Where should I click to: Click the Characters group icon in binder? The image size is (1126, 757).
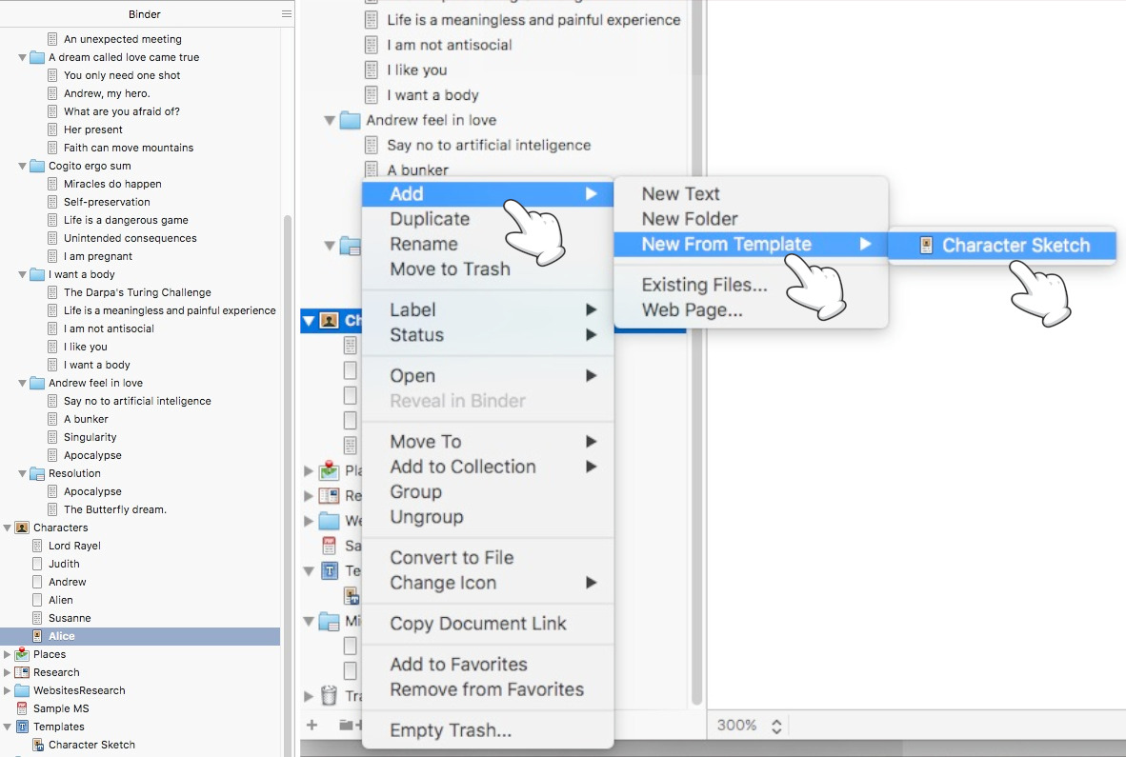coord(22,527)
